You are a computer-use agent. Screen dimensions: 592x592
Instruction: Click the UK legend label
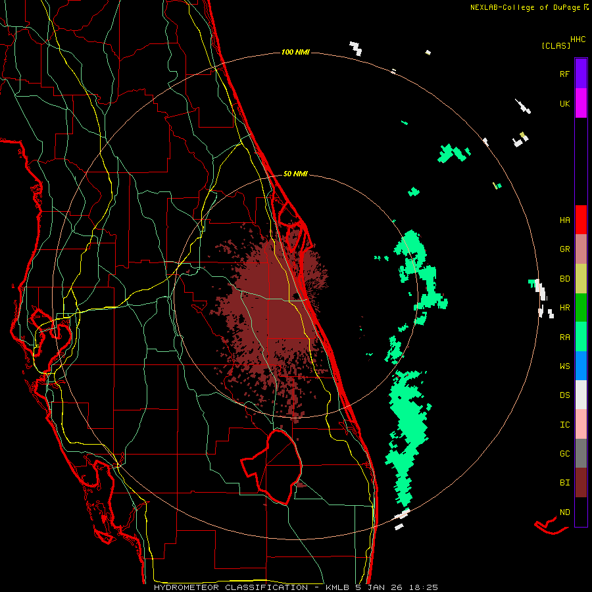pos(564,103)
